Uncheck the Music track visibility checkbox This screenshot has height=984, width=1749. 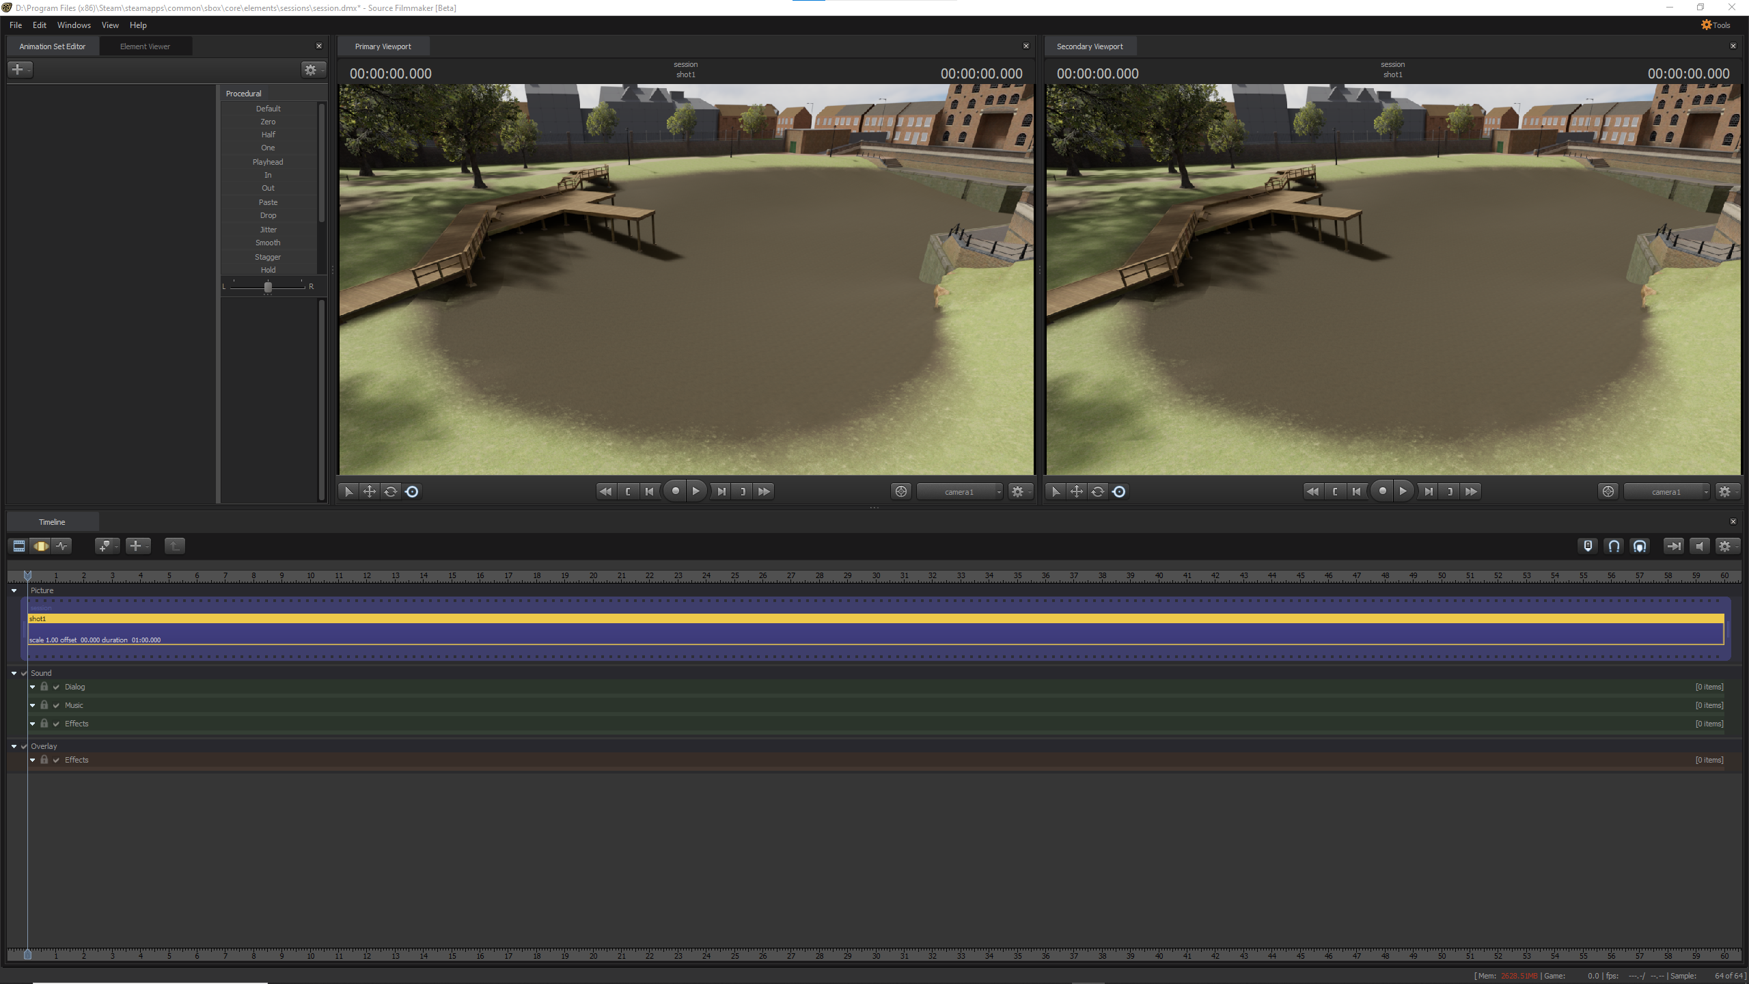click(55, 705)
